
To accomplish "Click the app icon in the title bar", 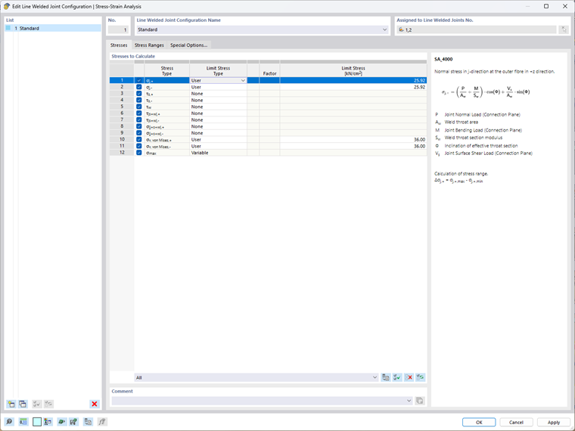I will pyautogui.click(x=7, y=6).
